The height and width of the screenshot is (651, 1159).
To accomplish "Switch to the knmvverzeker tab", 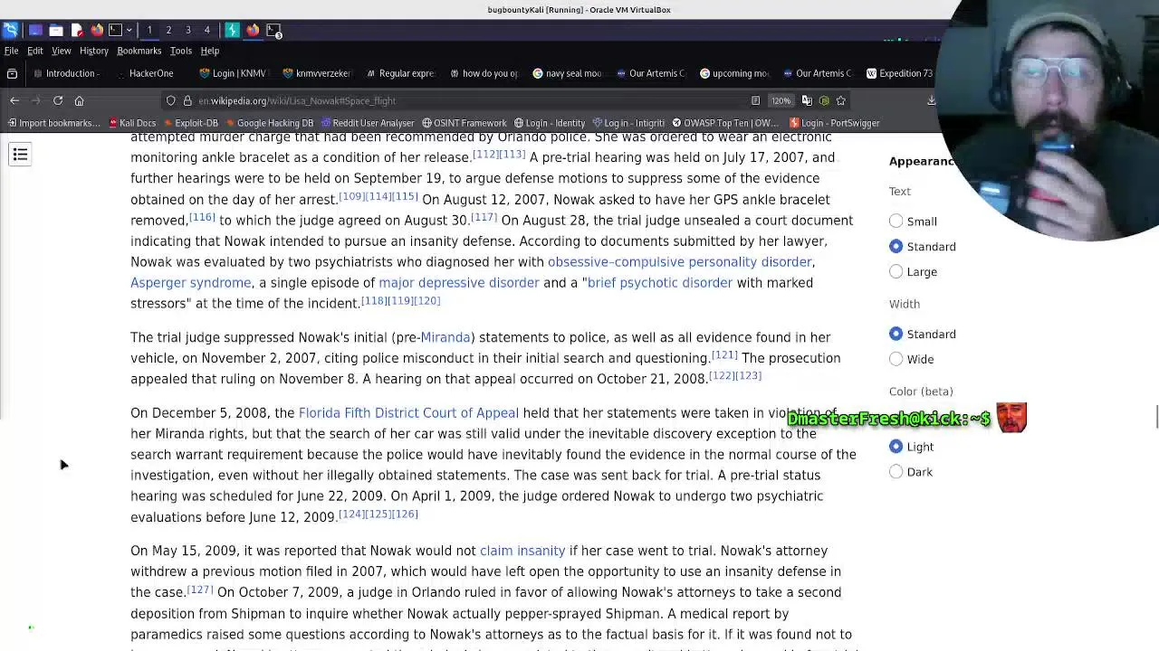I will (317, 73).
